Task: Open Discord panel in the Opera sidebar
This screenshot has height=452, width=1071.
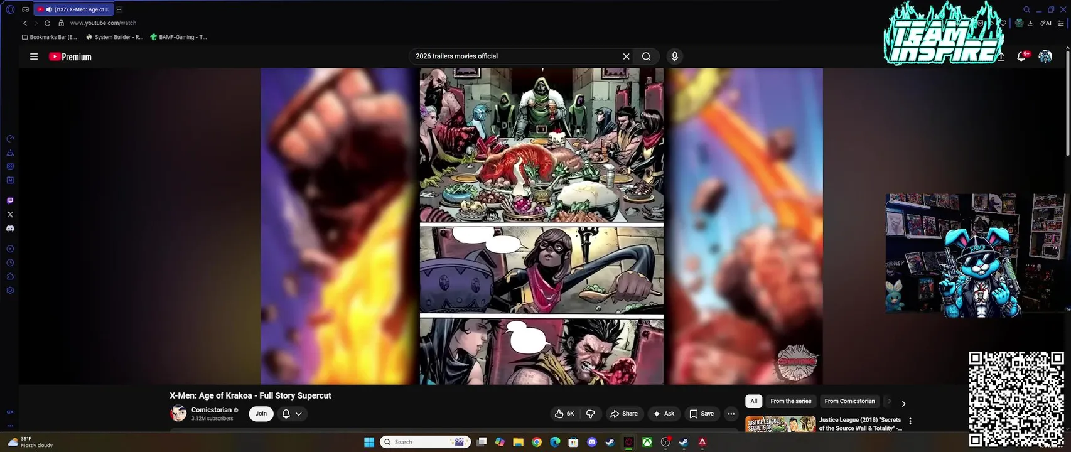Action: coord(10,229)
